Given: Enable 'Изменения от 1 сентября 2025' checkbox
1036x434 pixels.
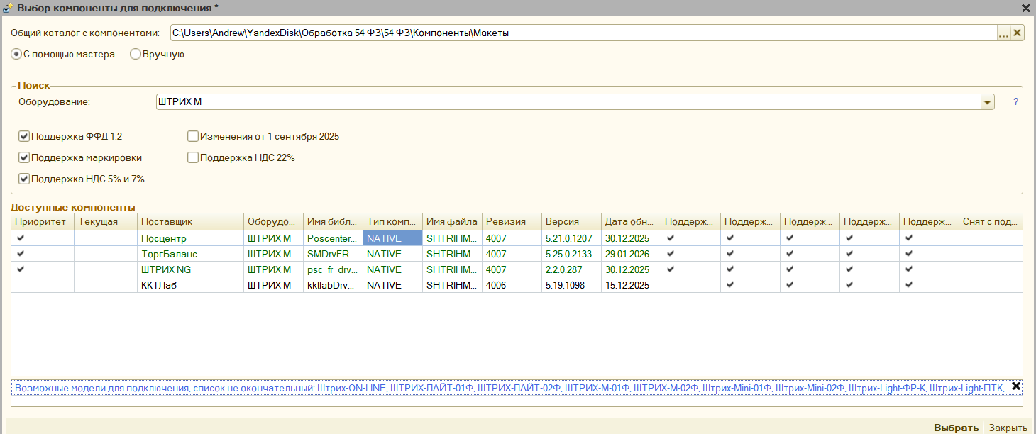Looking at the screenshot, I should pos(192,136).
